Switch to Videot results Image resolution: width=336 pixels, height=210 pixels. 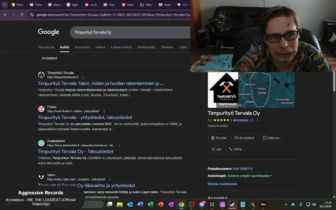click(x=100, y=47)
